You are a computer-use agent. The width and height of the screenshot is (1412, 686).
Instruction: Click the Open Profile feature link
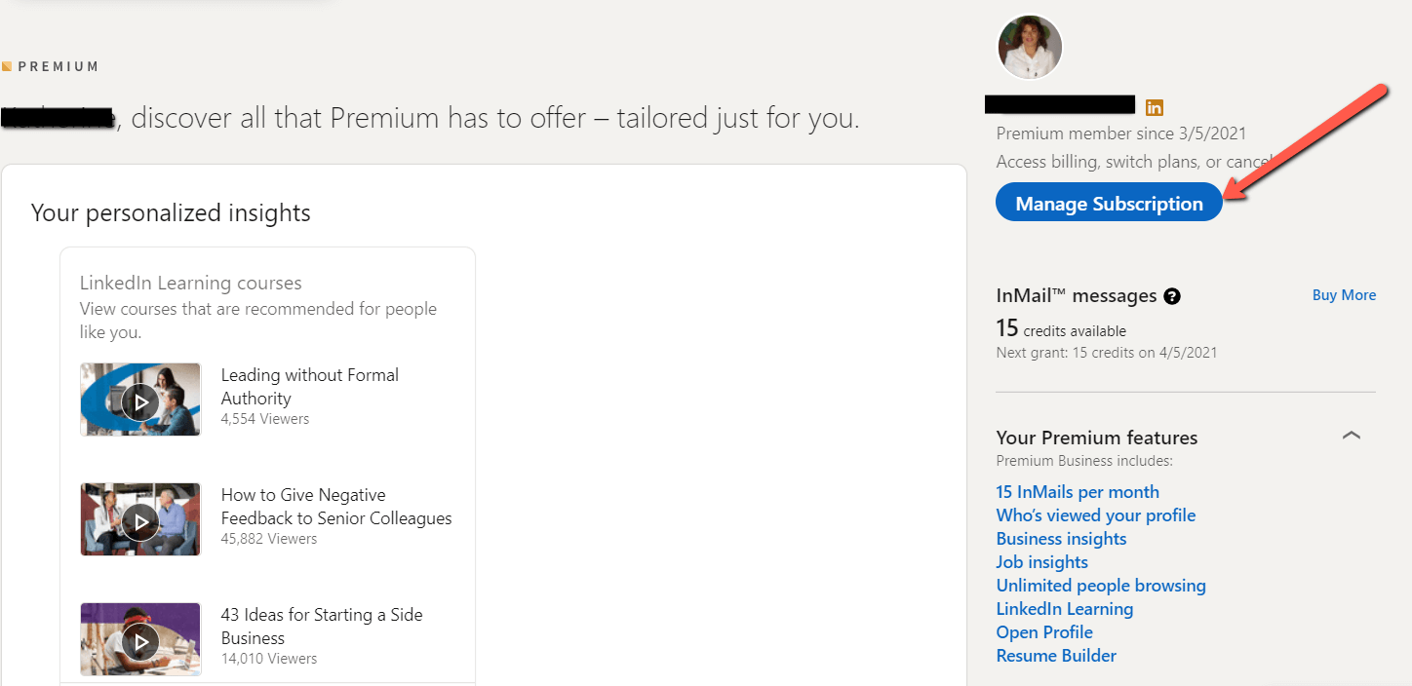[1044, 632]
